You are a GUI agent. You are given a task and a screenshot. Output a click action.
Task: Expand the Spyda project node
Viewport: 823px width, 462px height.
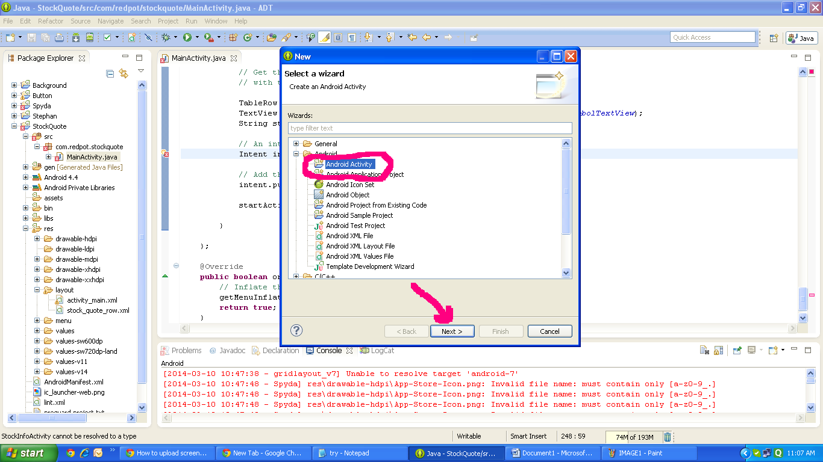point(14,106)
